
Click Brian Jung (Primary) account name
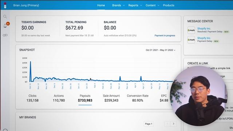[26, 5]
